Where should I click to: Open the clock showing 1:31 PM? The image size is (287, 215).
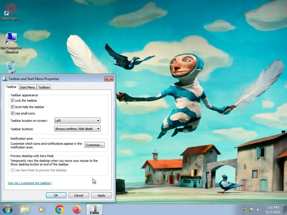point(273,209)
